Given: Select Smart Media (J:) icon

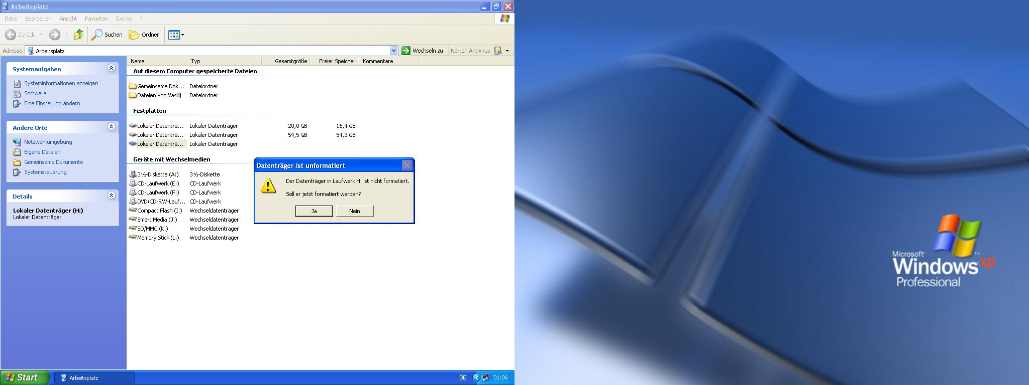Looking at the screenshot, I should [133, 220].
